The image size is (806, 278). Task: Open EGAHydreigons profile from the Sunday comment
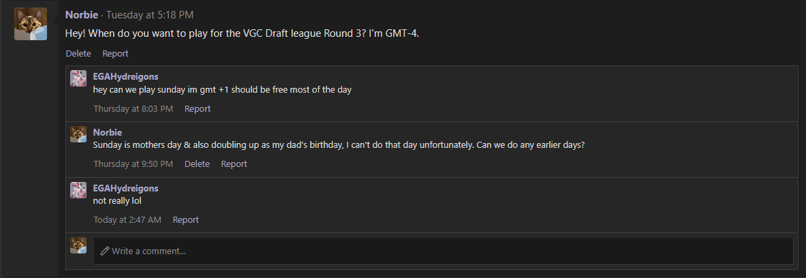pyautogui.click(x=125, y=76)
